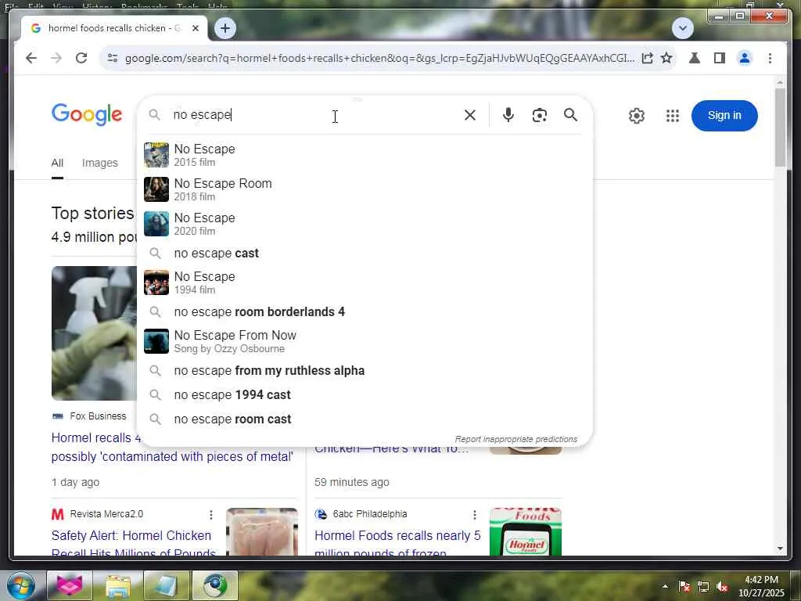801x601 pixels.
Task: Open Chrome Labs flask icon
Action: pyautogui.click(x=695, y=58)
